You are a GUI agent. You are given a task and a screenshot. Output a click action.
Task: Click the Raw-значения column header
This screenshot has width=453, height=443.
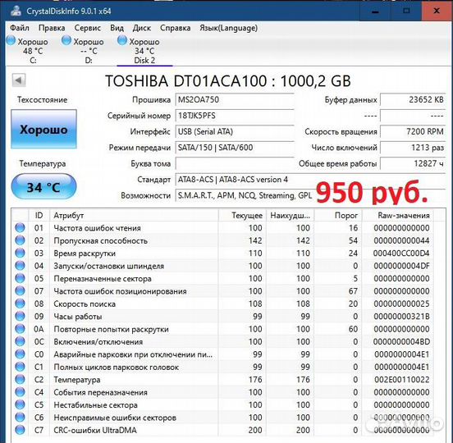click(x=398, y=216)
